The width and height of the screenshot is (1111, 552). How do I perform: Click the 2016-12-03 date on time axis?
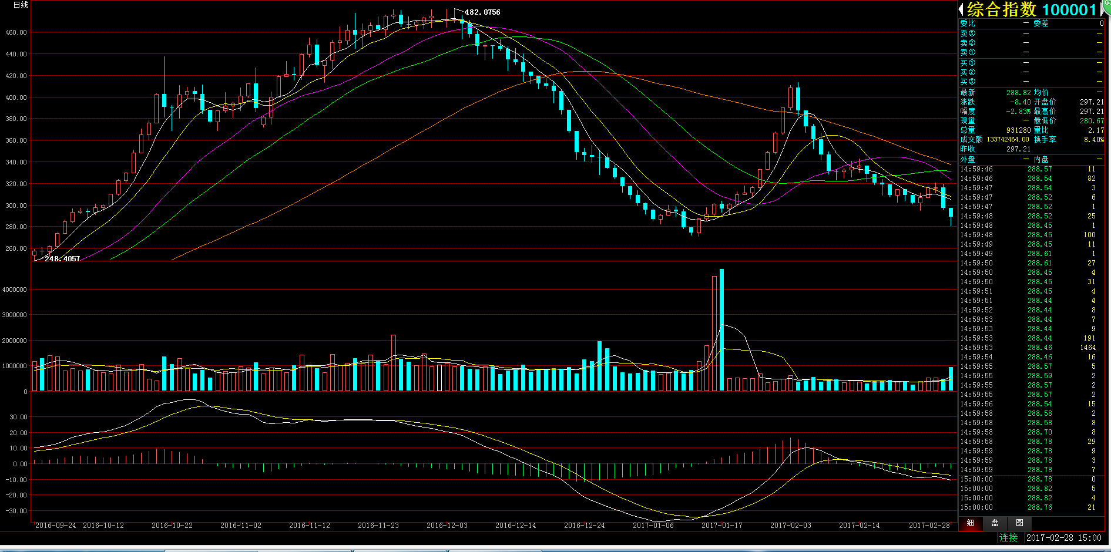click(447, 526)
